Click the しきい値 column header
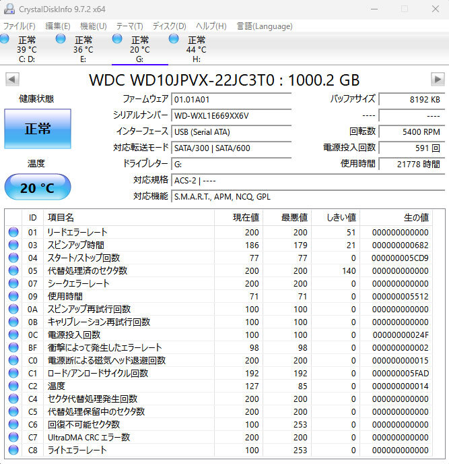 [335, 217]
